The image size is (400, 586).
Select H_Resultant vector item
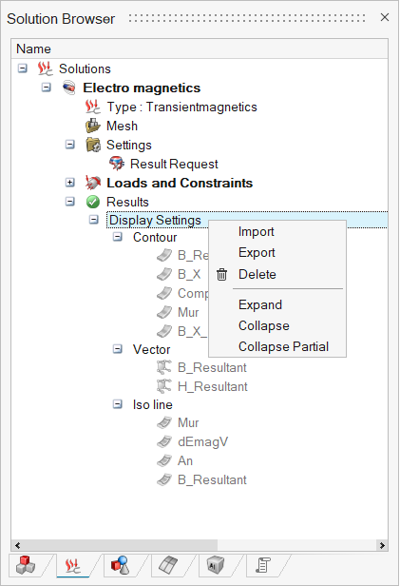pyautogui.click(x=213, y=386)
